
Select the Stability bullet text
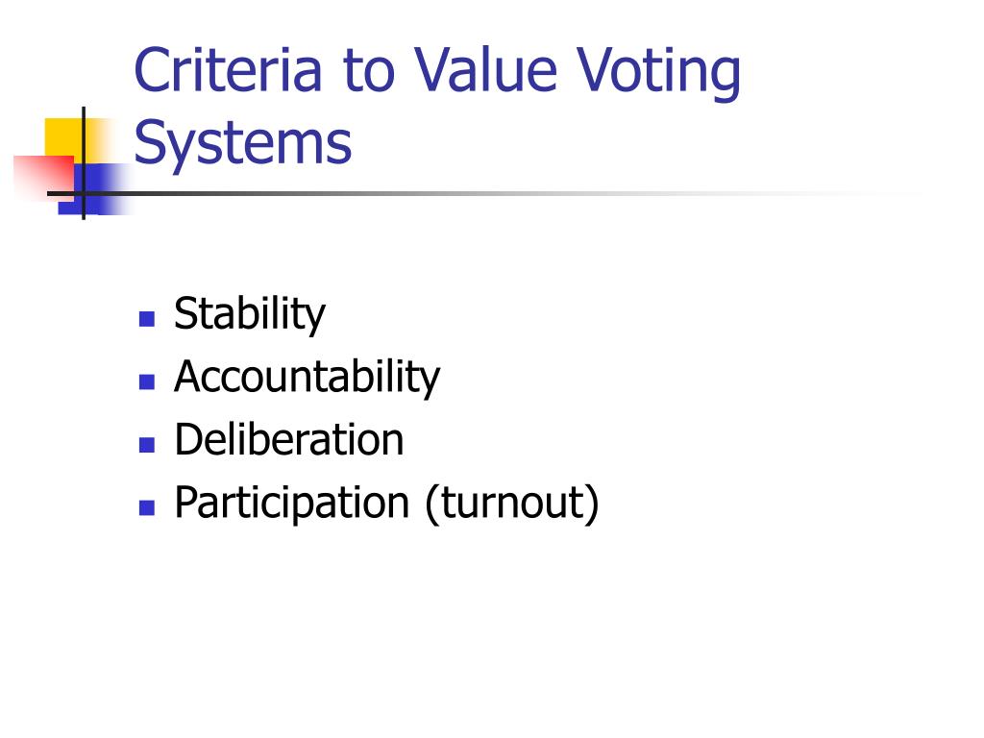tap(250, 314)
